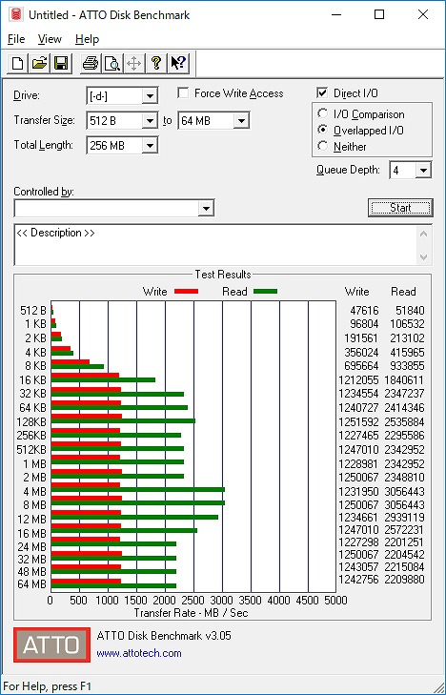Activate the context help arrow icon
Viewport: 446px width, 695px height.
pyautogui.click(x=178, y=63)
